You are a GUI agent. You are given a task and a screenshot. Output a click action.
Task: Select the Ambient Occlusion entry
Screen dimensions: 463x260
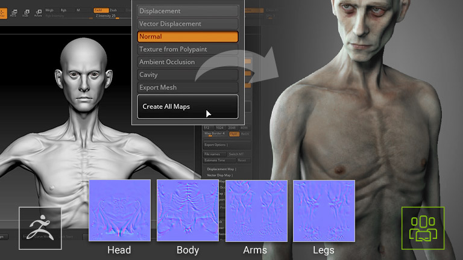(187, 62)
